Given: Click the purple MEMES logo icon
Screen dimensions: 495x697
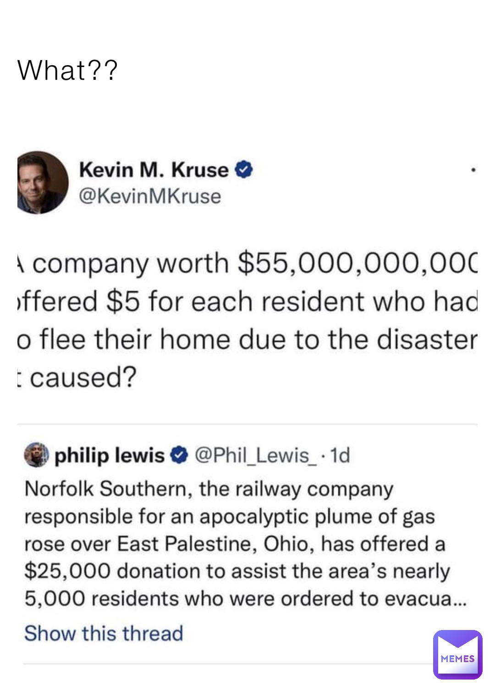Looking at the screenshot, I should (457, 654).
